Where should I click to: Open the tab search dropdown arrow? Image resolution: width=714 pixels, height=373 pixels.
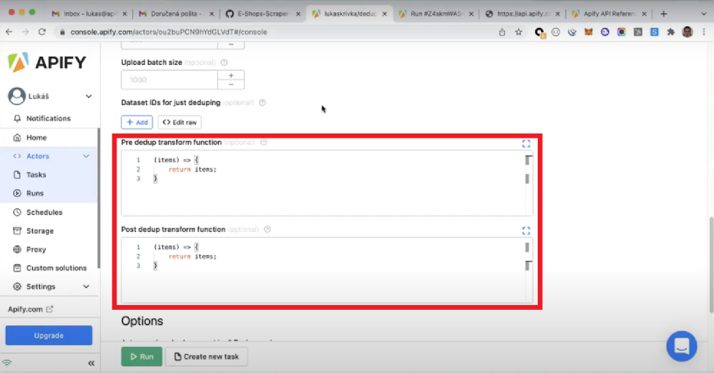point(704,14)
